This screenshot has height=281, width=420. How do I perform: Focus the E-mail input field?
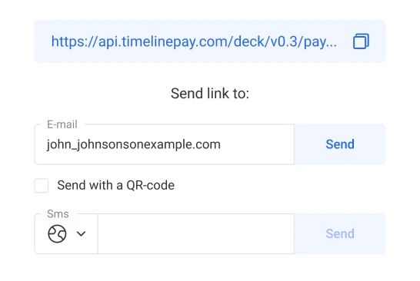coord(165,144)
